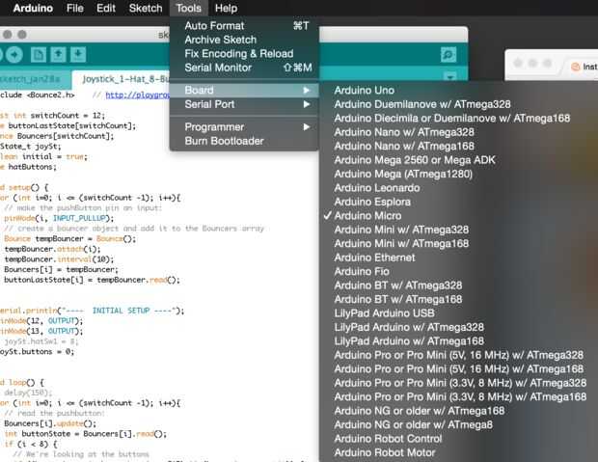
Task: Open the sketch tab dropdown arrow
Action: [x=449, y=76]
